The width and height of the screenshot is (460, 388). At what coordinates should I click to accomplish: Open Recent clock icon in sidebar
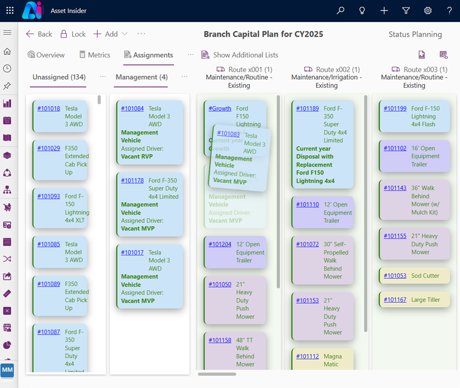coord(7,69)
